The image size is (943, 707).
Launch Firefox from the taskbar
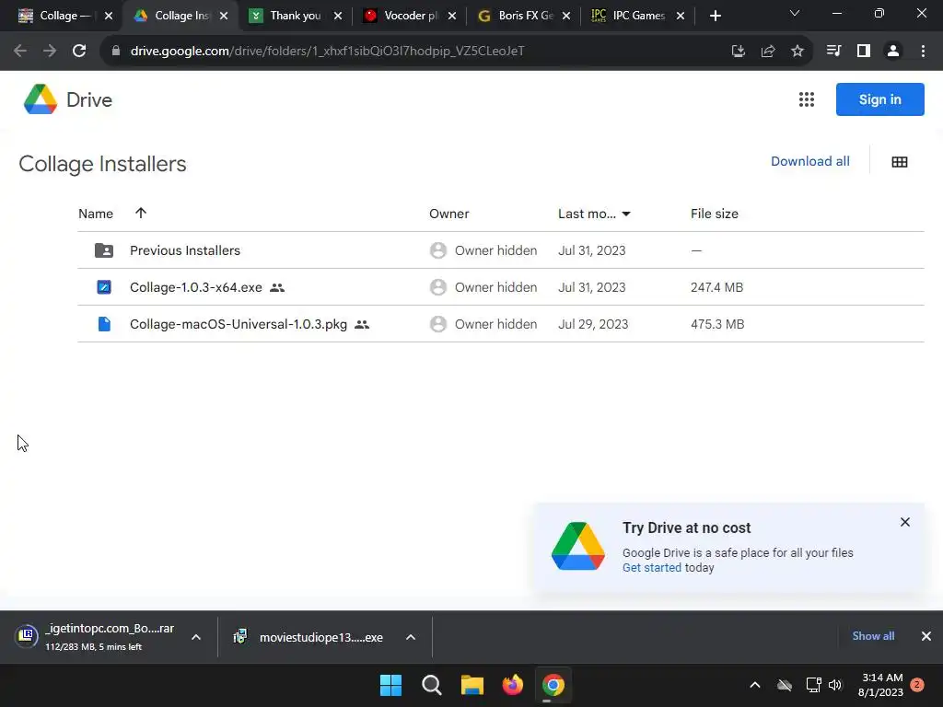point(513,685)
